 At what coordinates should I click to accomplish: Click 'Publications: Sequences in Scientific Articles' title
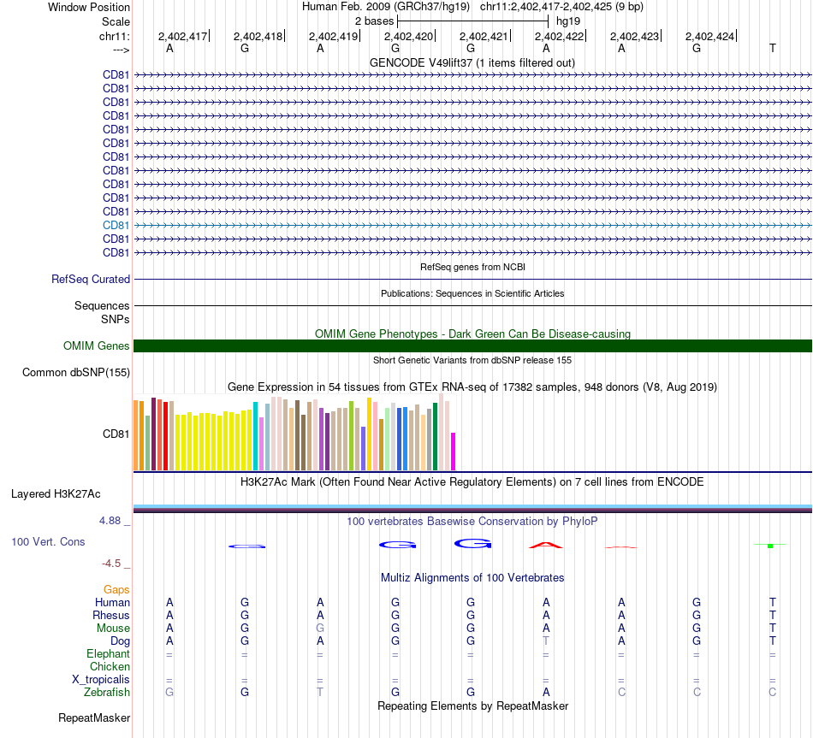point(472,293)
